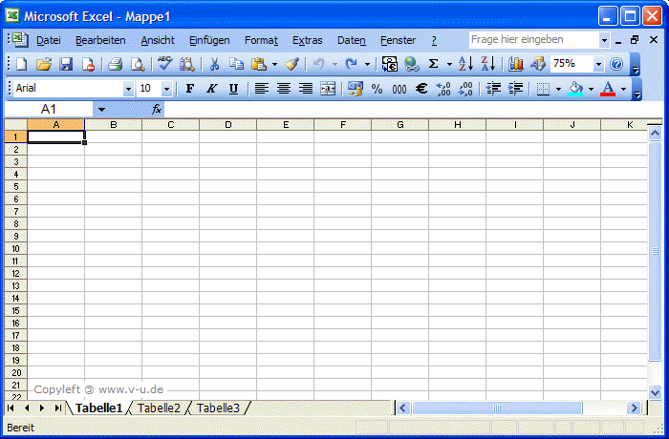The width and height of the screenshot is (669, 439).
Task: Click the horizontal scrollbar thumb
Action: [497, 408]
